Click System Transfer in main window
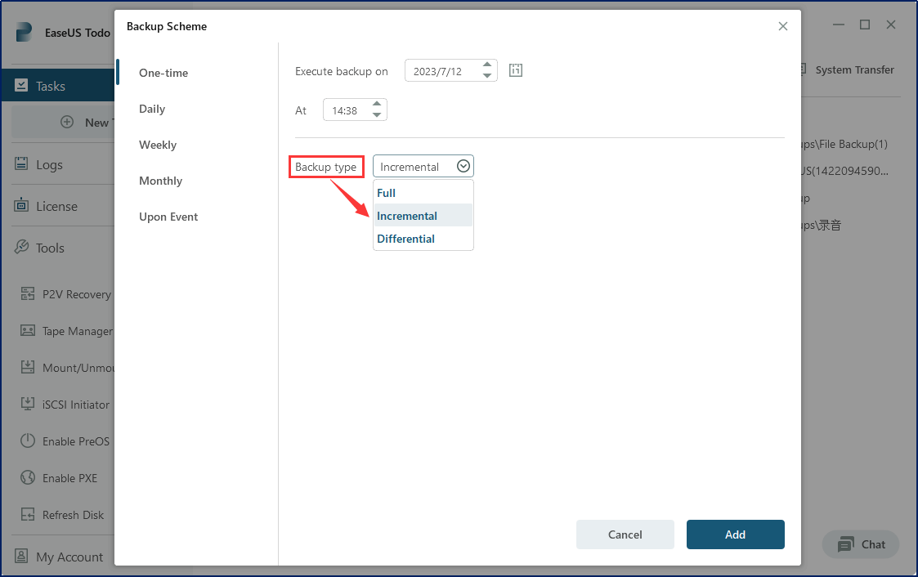Image resolution: width=918 pixels, height=577 pixels. 854,69
